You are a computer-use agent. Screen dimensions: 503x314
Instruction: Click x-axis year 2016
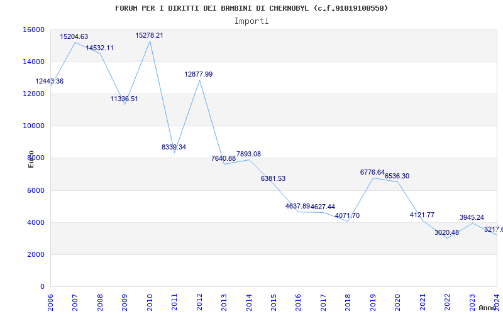coord(298,302)
